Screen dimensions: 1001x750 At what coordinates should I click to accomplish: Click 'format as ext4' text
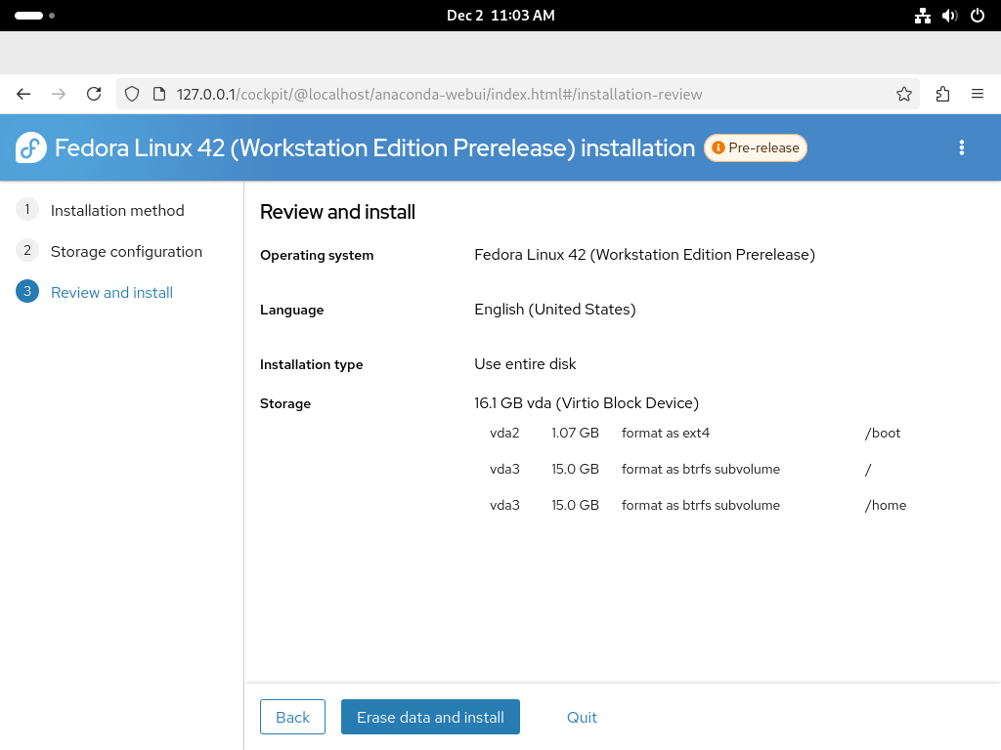(x=665, y=433)
